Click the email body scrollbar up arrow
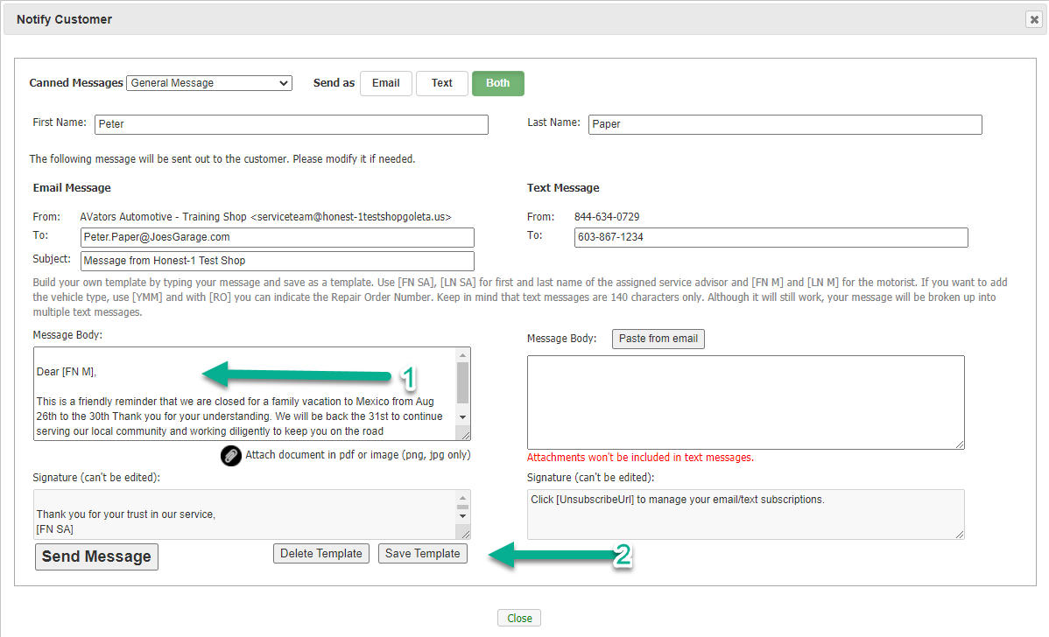This screenshot has height=637, width=1049. click(462, 355)
